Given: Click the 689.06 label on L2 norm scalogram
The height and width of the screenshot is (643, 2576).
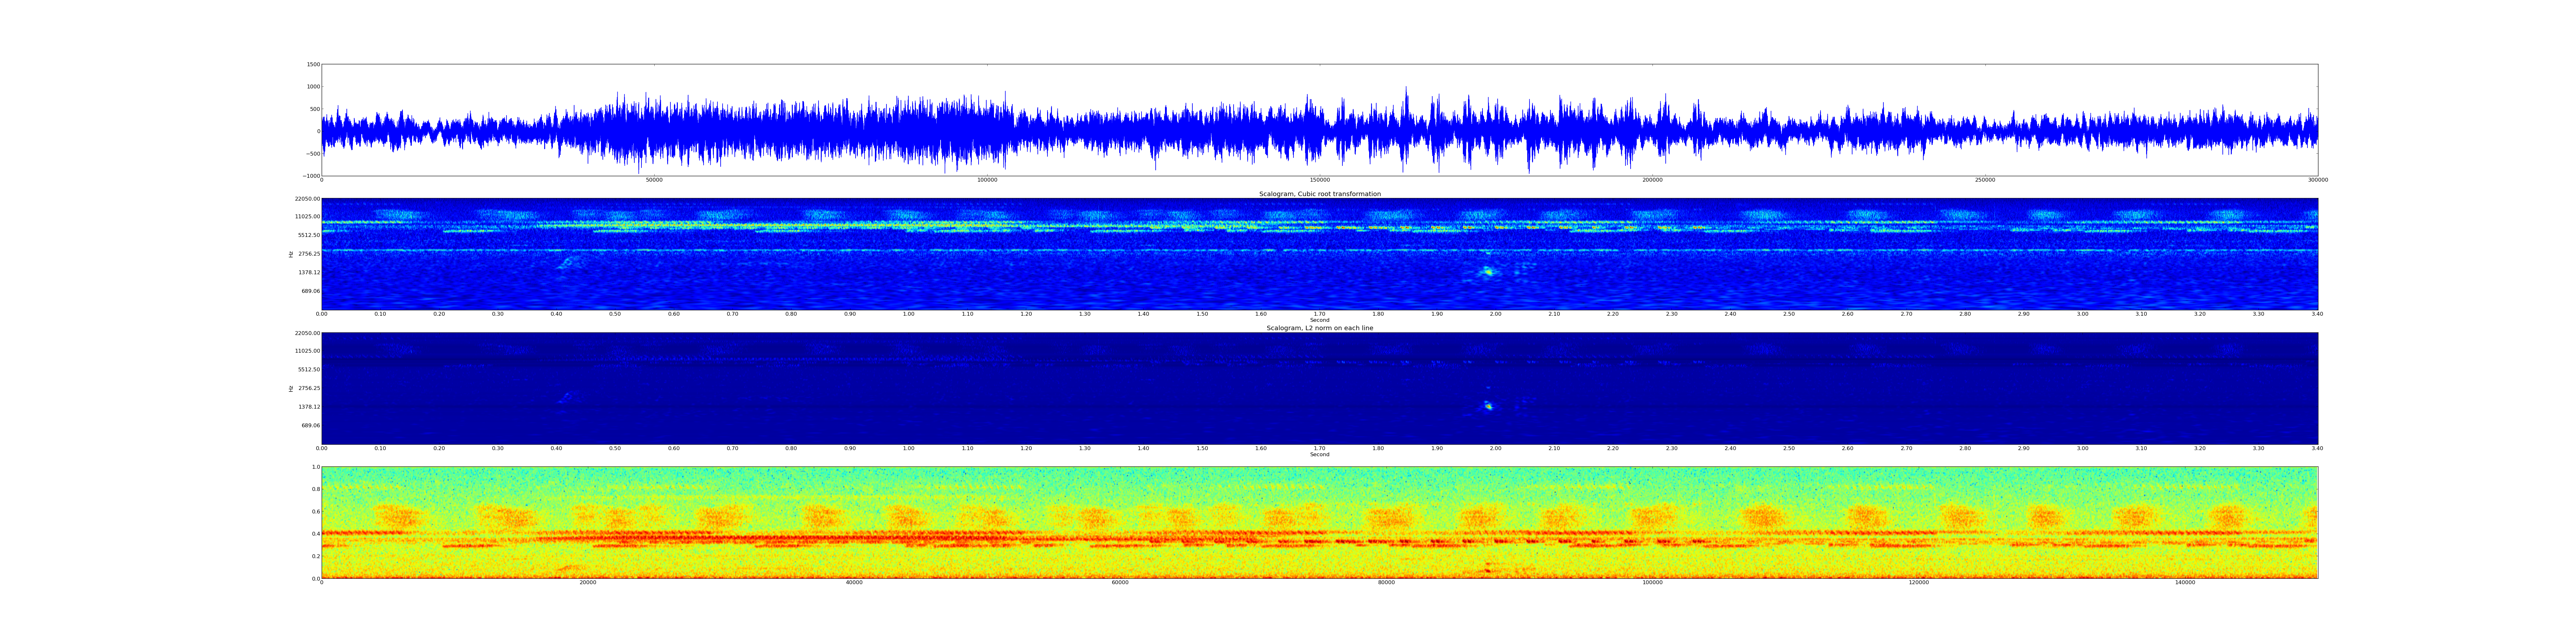Looking at the screenshot, I should coord(310,425).
